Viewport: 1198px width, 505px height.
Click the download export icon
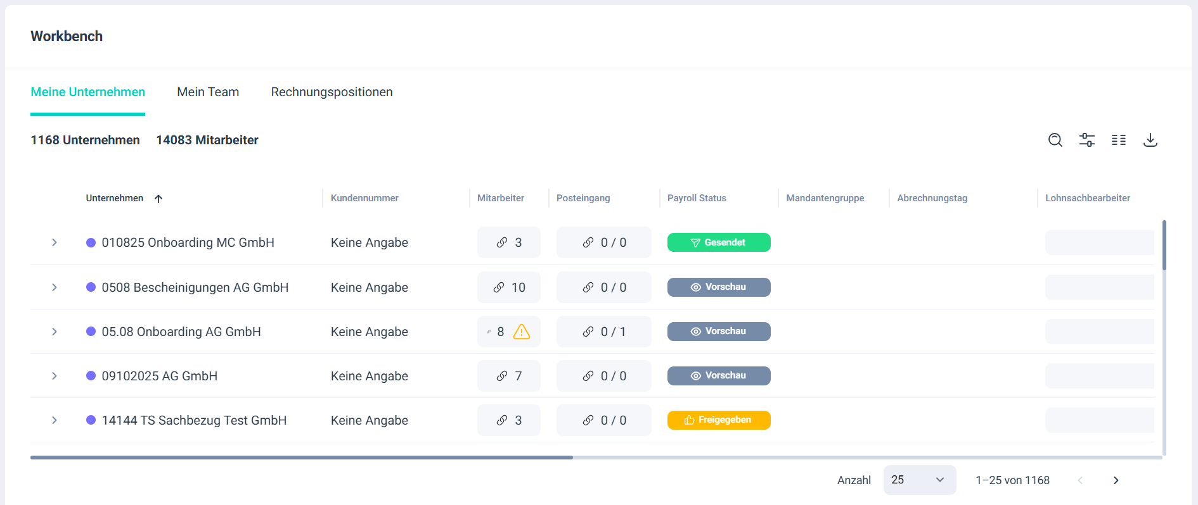tap(1150, 140)
